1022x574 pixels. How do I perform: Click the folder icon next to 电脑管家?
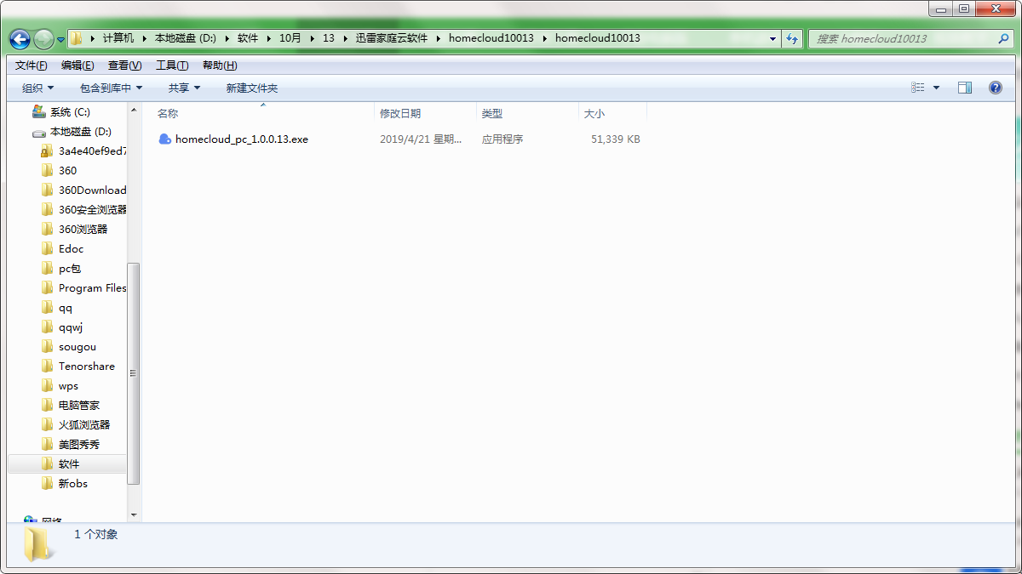(48, 406)
